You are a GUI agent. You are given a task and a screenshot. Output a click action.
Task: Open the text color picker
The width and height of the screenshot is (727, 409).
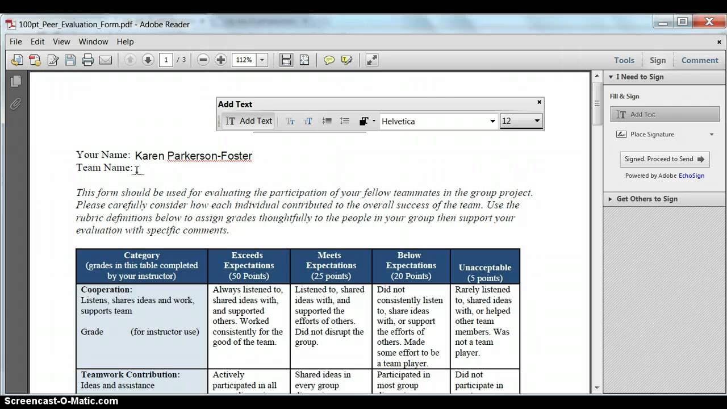(x=367, y=121)
